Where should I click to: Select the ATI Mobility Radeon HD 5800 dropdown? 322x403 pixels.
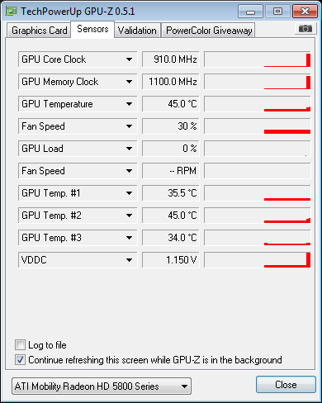pyautogui.click(x=102, y=386)
